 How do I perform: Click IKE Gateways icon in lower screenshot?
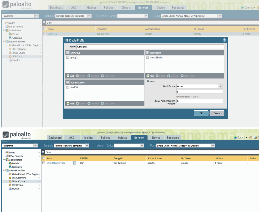[10, 178]
